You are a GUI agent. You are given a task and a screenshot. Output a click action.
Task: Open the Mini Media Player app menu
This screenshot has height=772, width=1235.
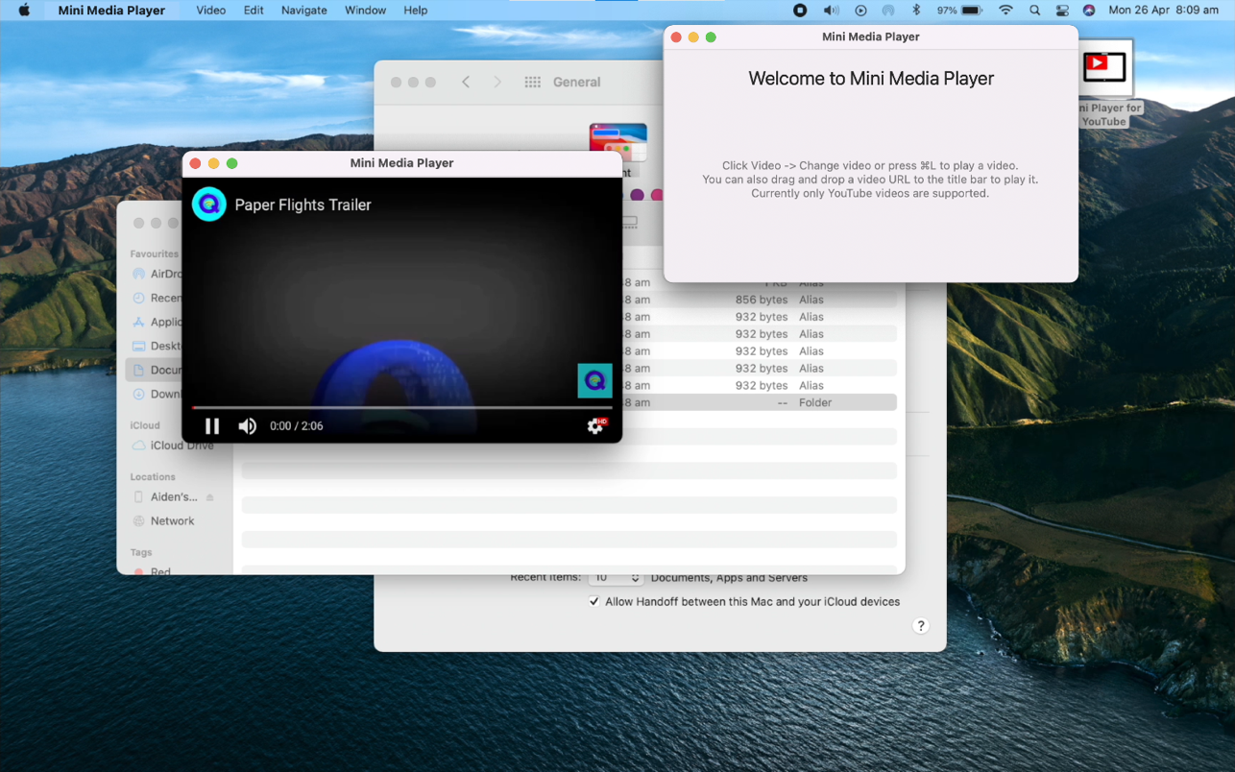[x=111, y=11]
